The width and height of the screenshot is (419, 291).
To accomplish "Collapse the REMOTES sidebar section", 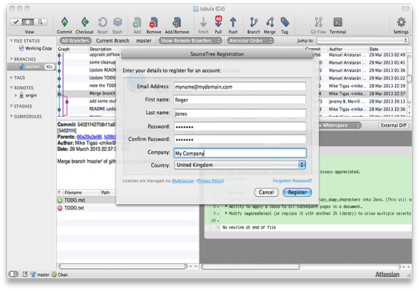I will click(x=11, y=88).
